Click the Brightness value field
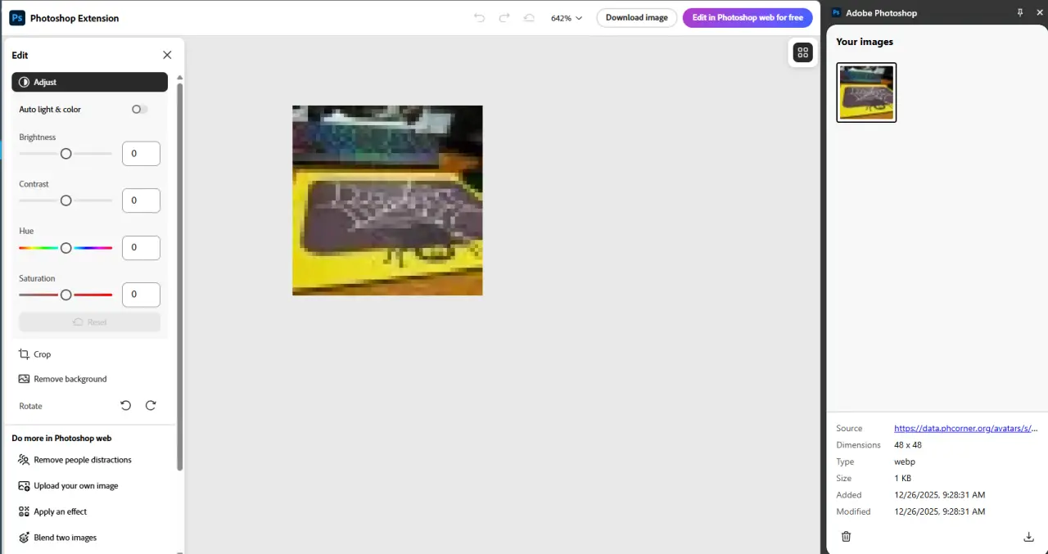This screenshot has width=1048, height=554. (141, 154)
